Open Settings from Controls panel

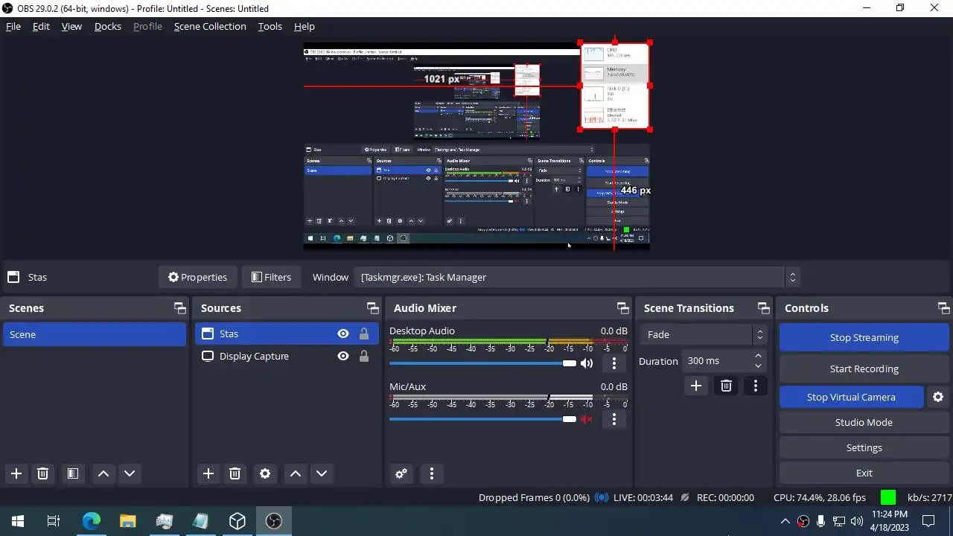pyautogui.click(x=864, y=447)
